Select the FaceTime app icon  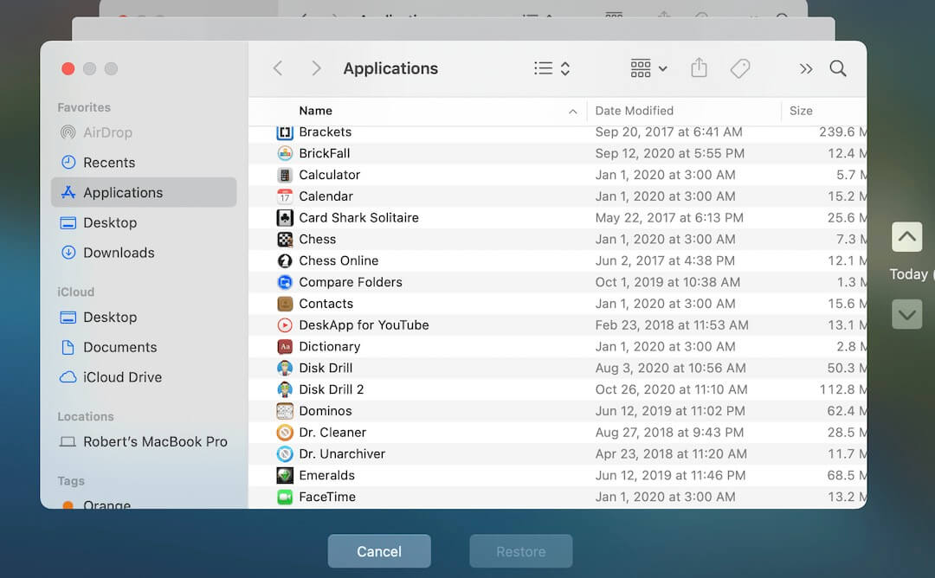point(285,497)
